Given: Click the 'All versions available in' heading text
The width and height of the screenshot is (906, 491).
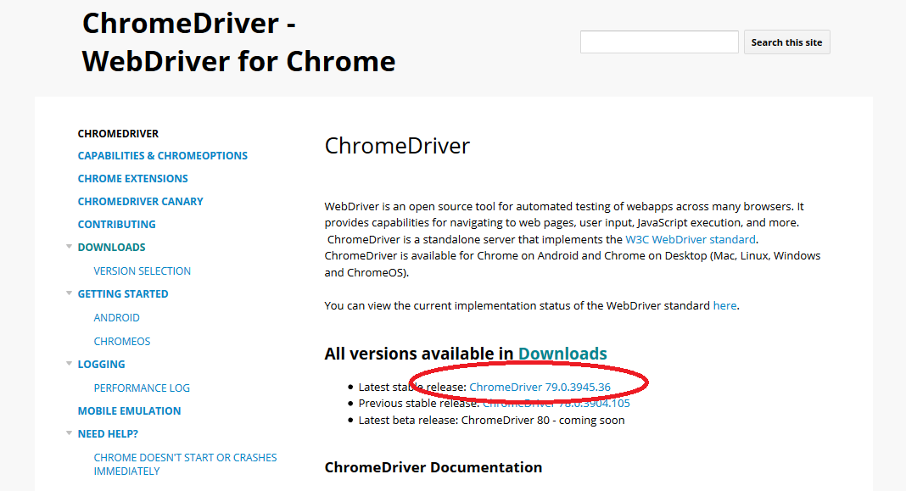Looking at the screenshot, I should coord(419,354).
